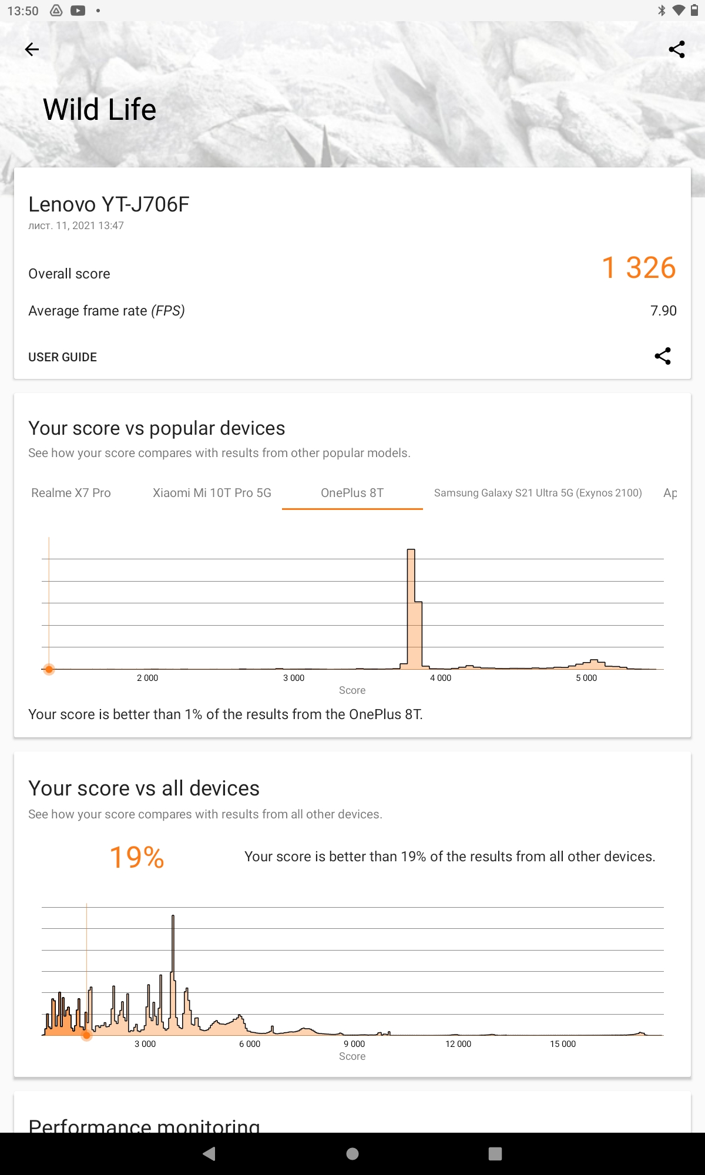Tap the Bluetooth status bar icon

[x=662, y=11]
